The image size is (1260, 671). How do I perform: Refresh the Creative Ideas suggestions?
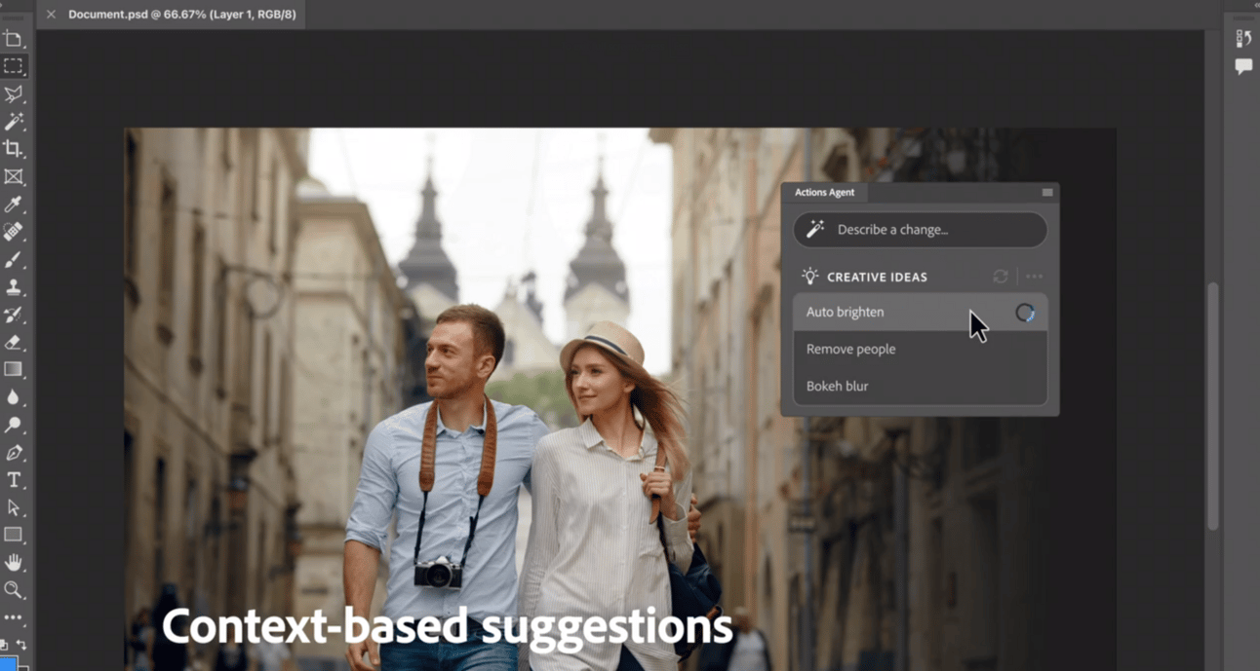[x=1001, y=277]
